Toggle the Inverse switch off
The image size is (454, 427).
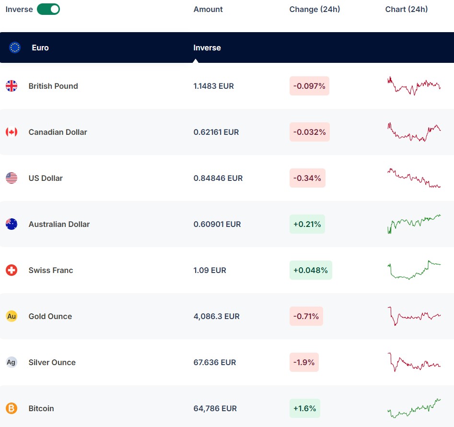click(x=48, y=9)
